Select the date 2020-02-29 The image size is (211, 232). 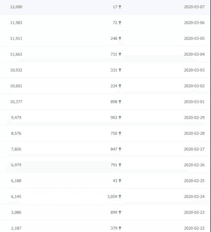[x=194, y=118]
